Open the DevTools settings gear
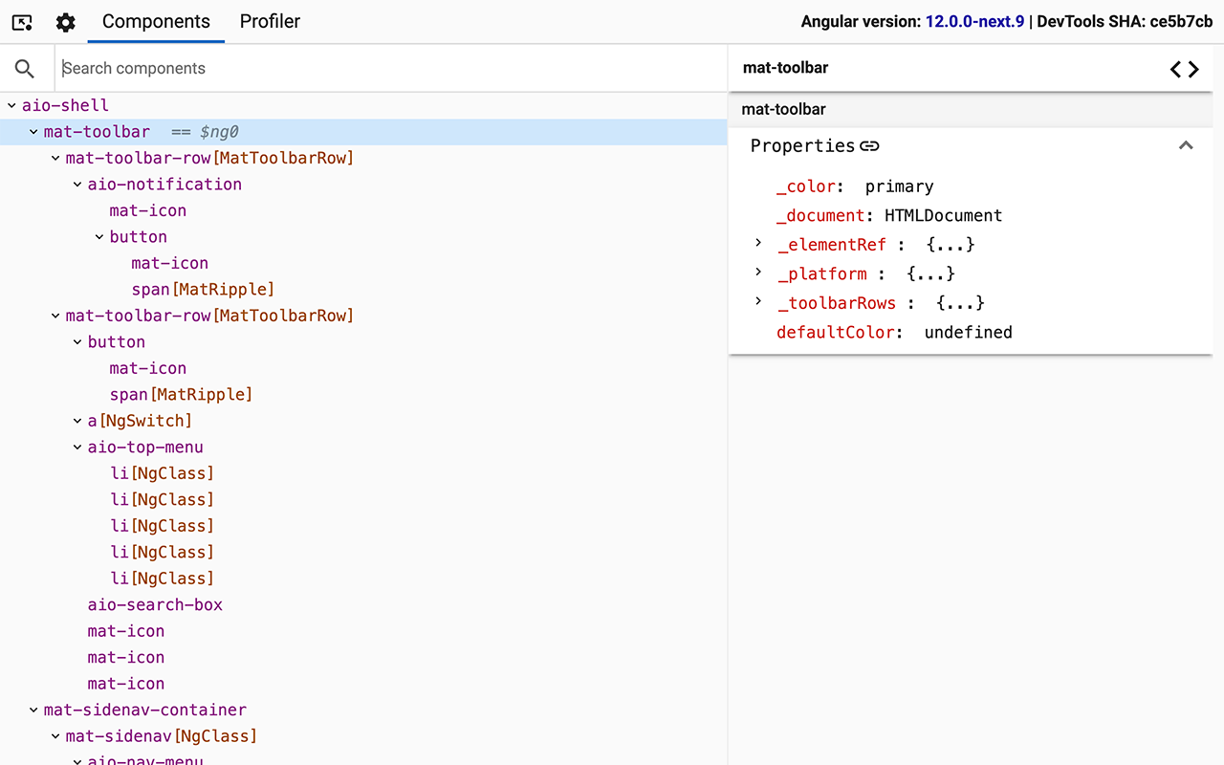This screenshot has height=765, width=1224. [65, 21]
